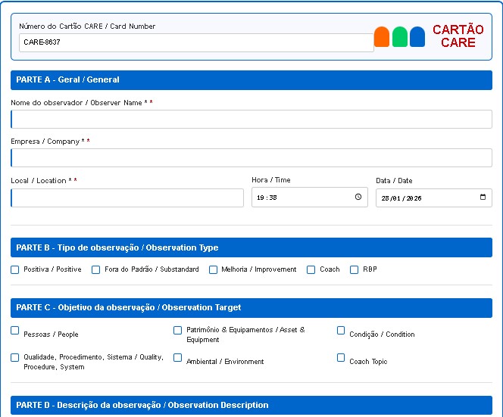The image size is (503, 417).
Task: Click the green logo shape
Action: click(400, 37)
